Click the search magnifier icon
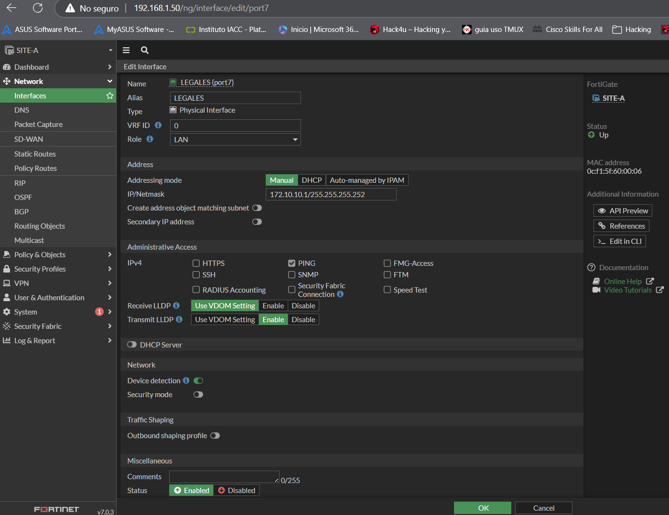The image size is (669, 515). pos(144,50)
